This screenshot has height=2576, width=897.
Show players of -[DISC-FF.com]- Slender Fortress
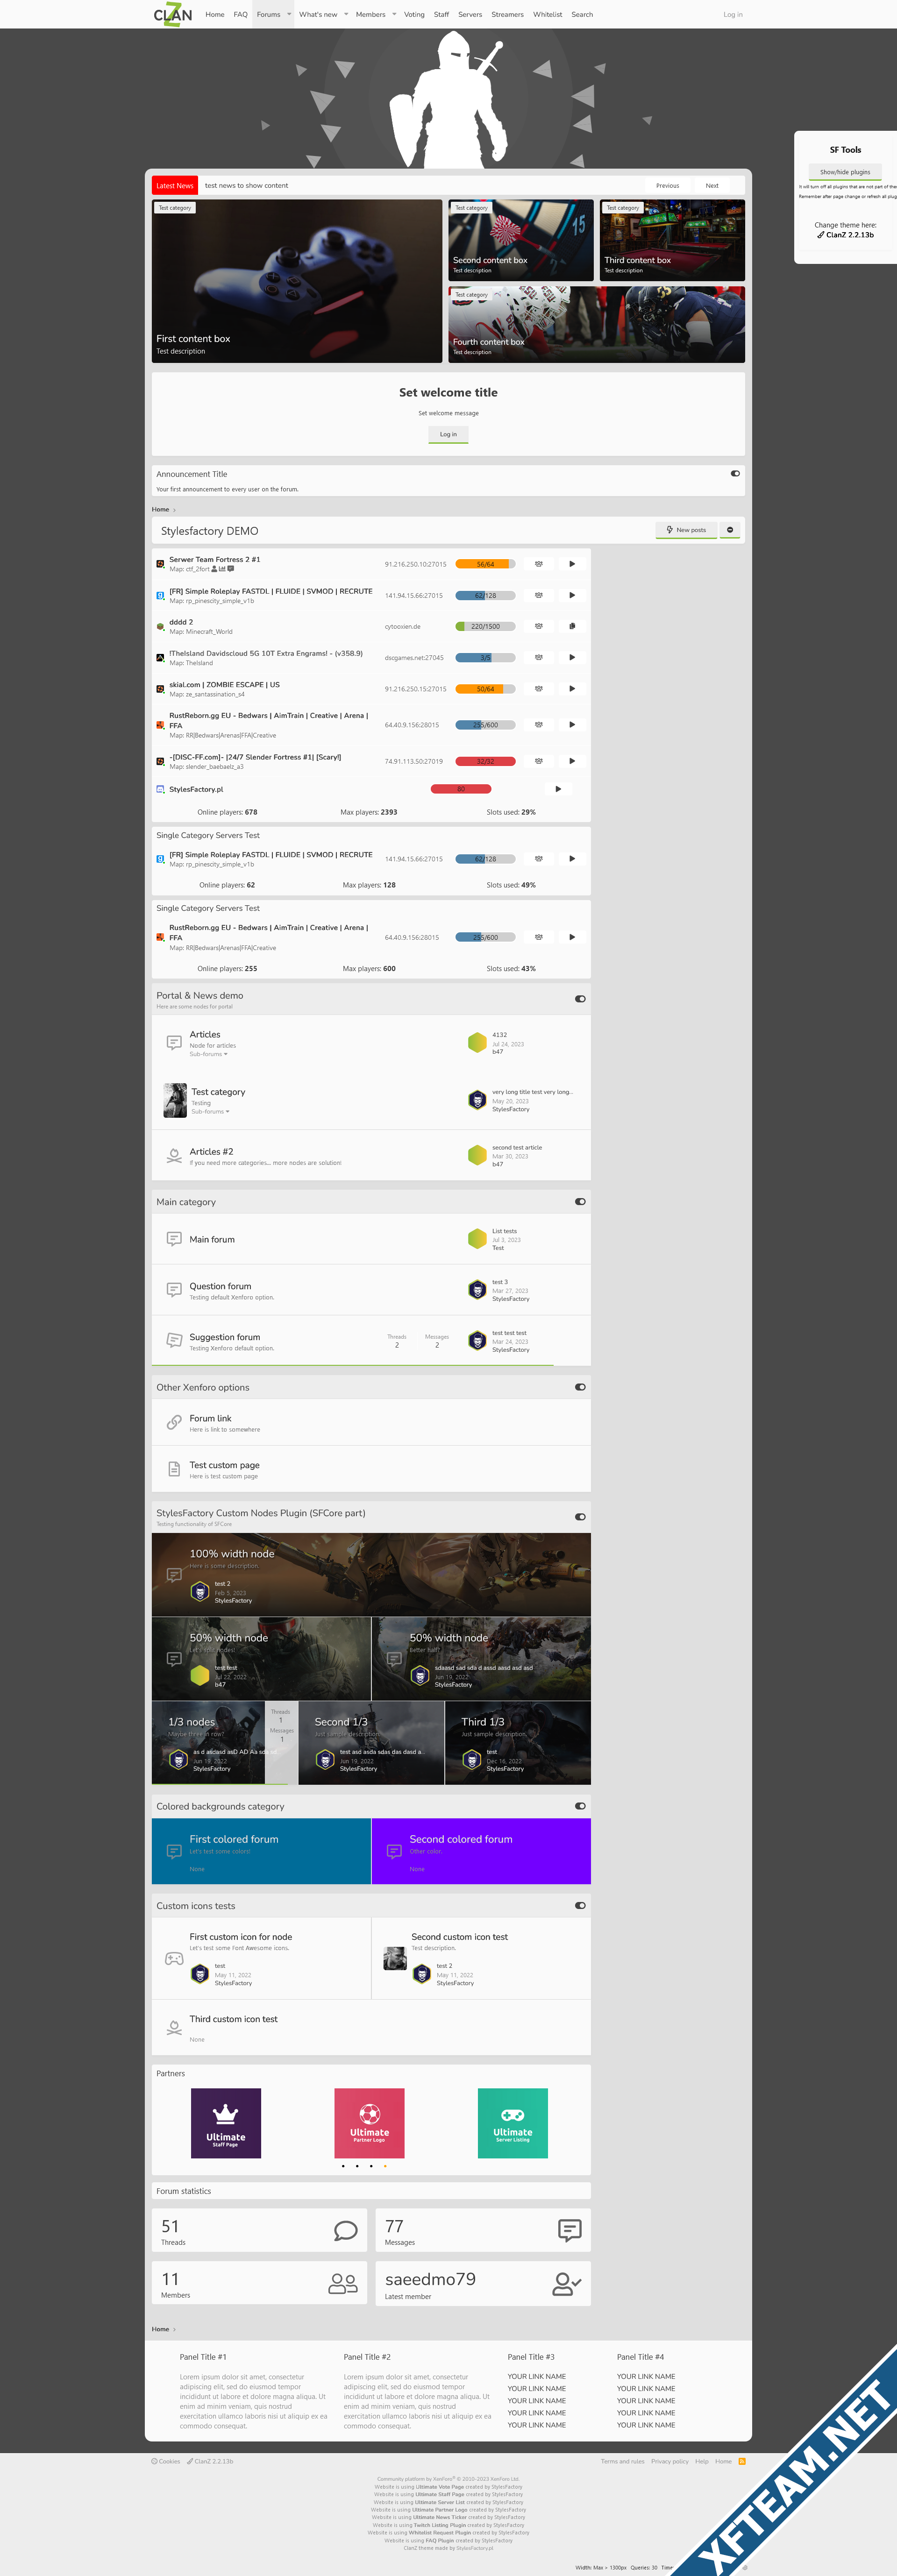tap(539, 761)
